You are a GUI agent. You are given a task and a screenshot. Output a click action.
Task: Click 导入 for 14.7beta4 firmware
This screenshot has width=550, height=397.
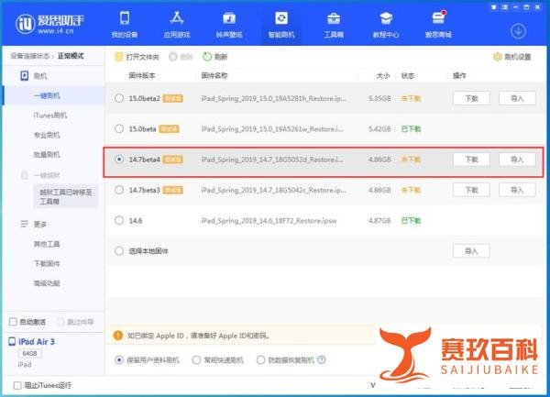pyautogui.click(x=517, y=160)
